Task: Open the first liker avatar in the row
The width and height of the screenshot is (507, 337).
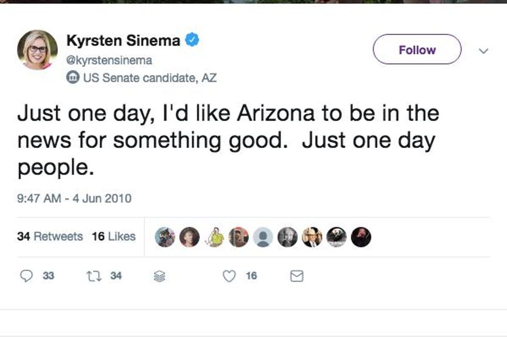Action: pos(165,237)
